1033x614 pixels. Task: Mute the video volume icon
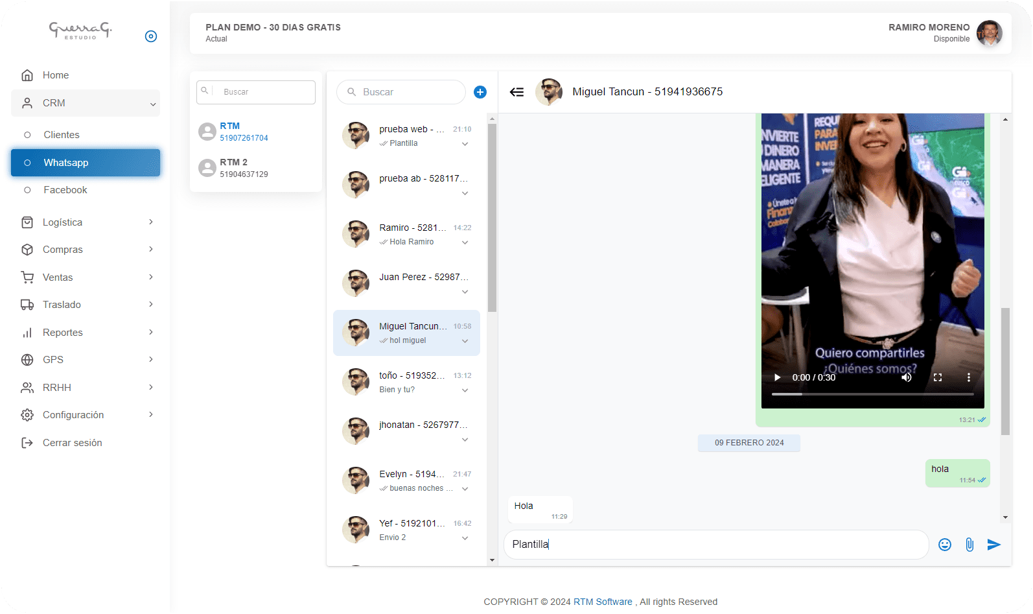[907, 377]
